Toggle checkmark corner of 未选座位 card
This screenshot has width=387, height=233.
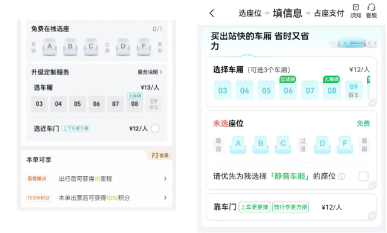click(372, 185)
